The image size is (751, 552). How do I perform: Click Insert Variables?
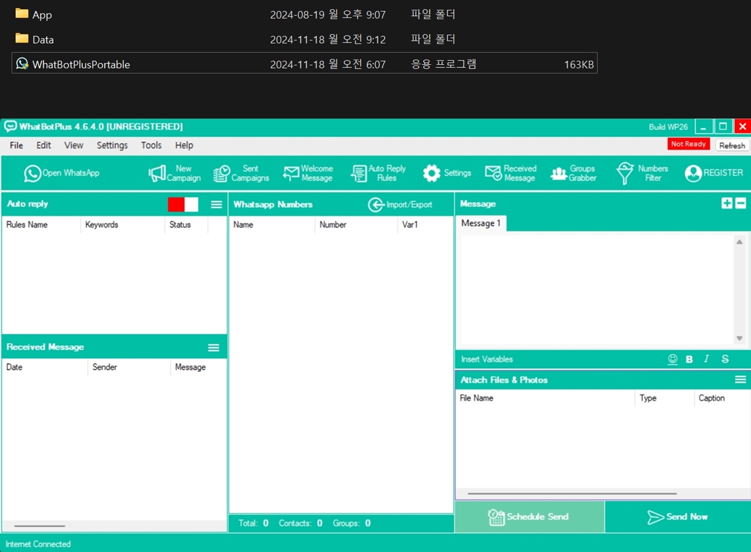click(x=487, y=359)
